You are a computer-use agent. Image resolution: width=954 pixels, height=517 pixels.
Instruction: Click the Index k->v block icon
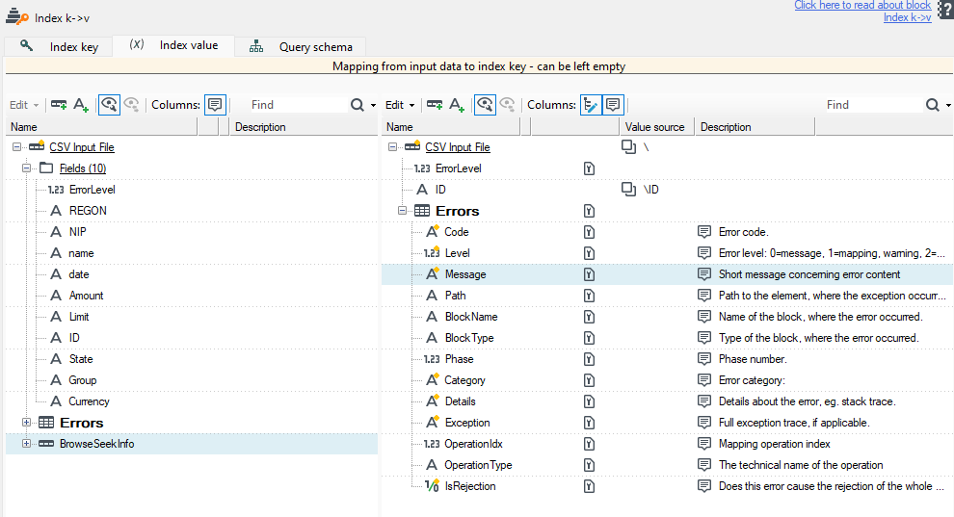[x=16, y=17]
